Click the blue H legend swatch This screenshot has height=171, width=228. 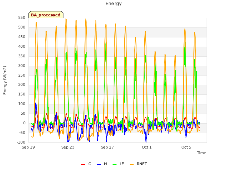tap(99, 165)
